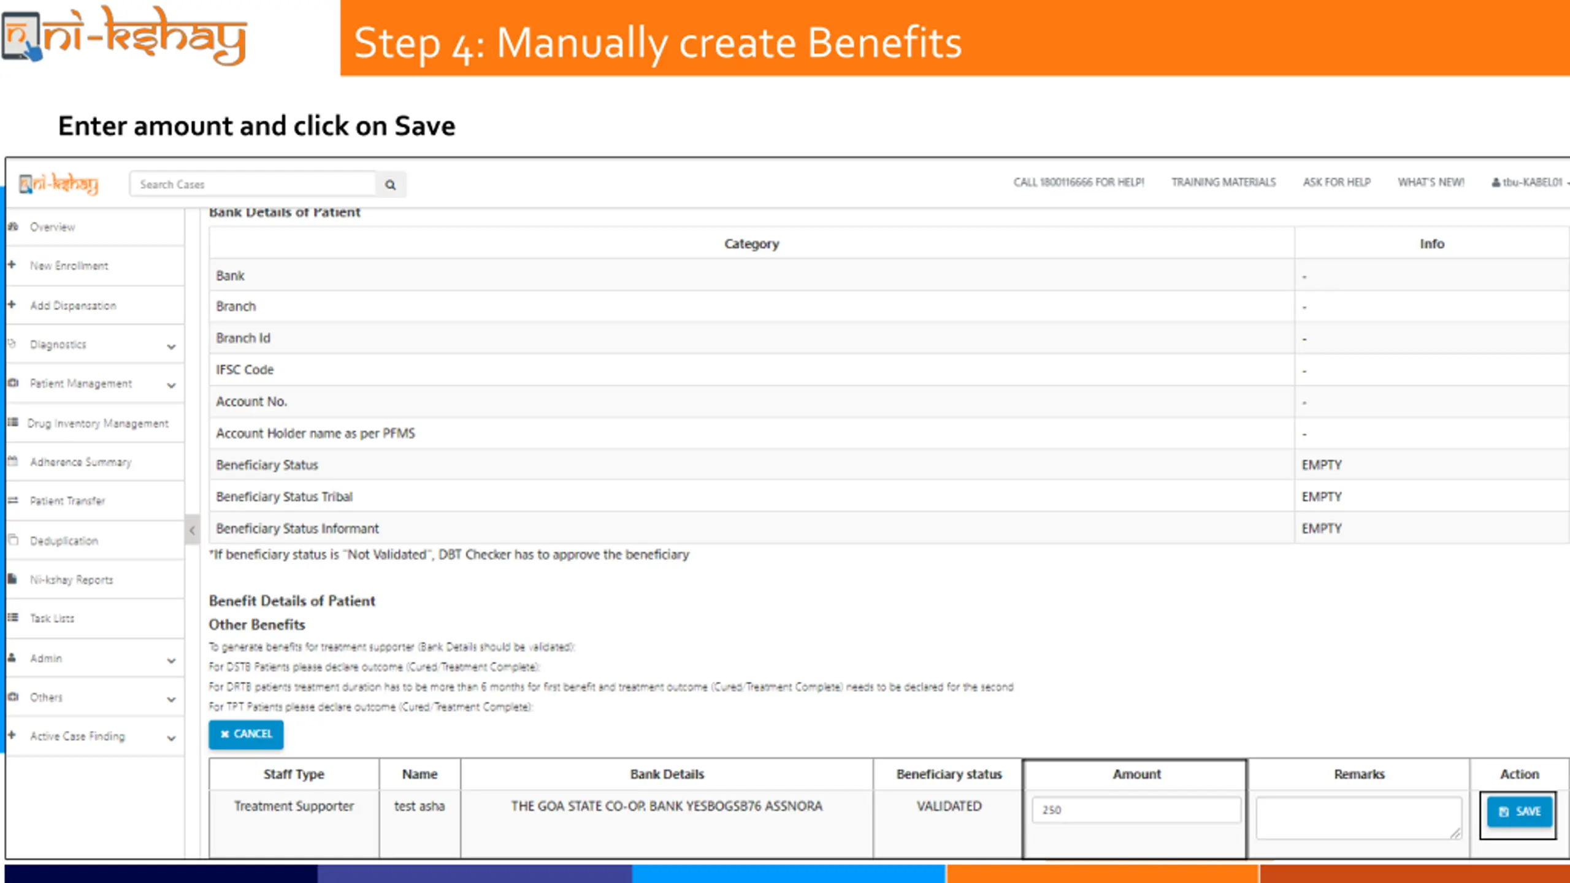Click the Overview sidebar icon
This screenshot has height=883, width=1570.
click(13, 226)
